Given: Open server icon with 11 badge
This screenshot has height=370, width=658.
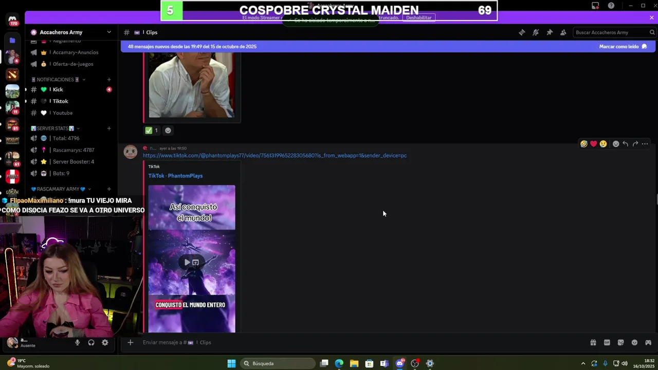Looking at the screenshot, I should [x=12, y=107].
